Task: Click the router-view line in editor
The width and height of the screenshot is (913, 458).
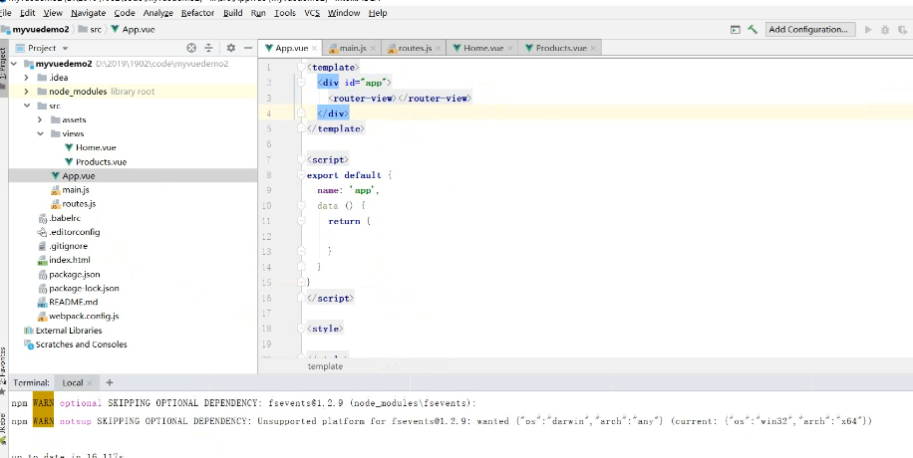Action: [400, 99]
